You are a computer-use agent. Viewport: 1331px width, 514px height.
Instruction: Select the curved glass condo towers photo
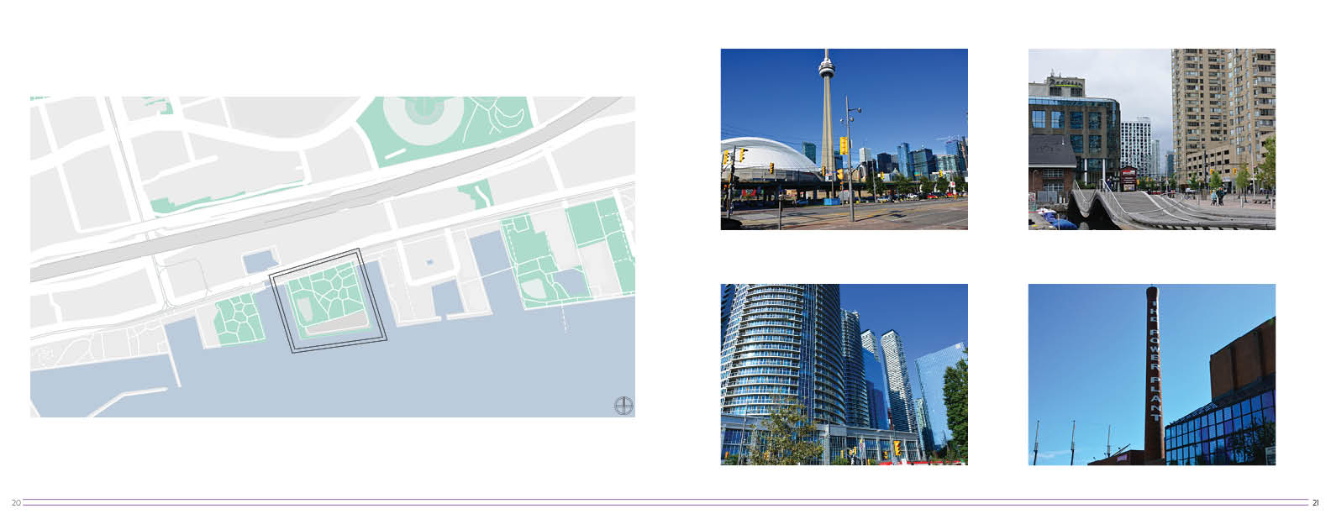(x=844, y=375)
